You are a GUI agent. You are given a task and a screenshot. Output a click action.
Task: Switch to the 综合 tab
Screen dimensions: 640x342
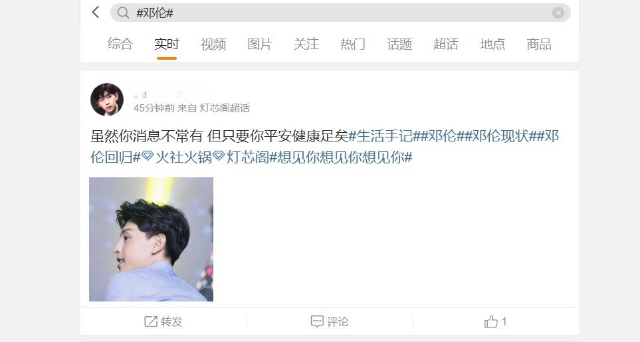click(x=120, y=44)
